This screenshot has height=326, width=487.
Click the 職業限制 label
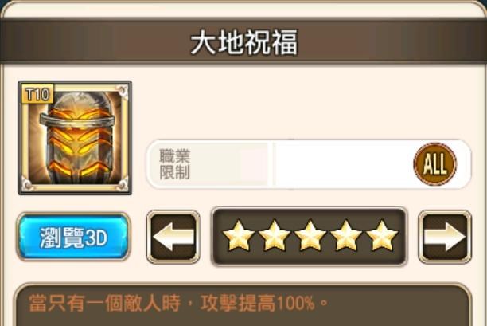point(174,164)
